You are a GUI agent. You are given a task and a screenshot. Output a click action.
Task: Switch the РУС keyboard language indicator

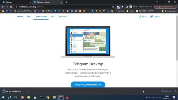point(160,97)
